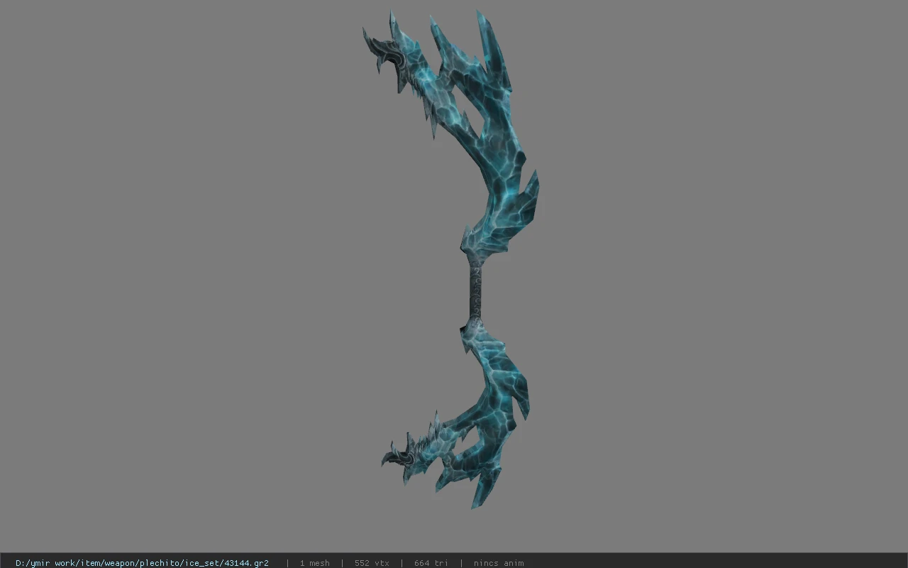This screenshot has width=908, height=568.
Task: Click the '552 vtx' vertex count
Action: coord(372,563)
